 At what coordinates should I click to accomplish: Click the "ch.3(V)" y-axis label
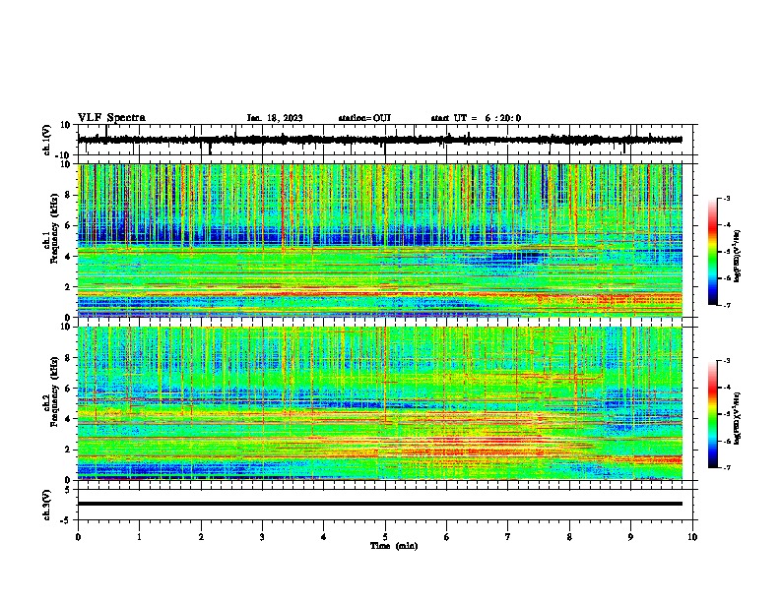47,505
